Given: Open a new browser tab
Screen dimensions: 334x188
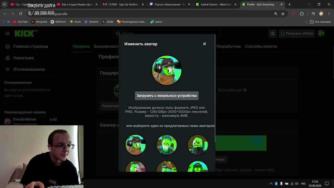Looking at the screenshot, I should 289,4.
